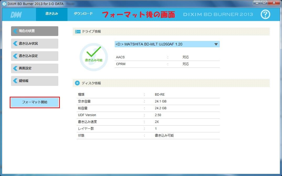Click the BD-RE disc type value
Viewport: 282px width, 176px height.
[160, 95]
